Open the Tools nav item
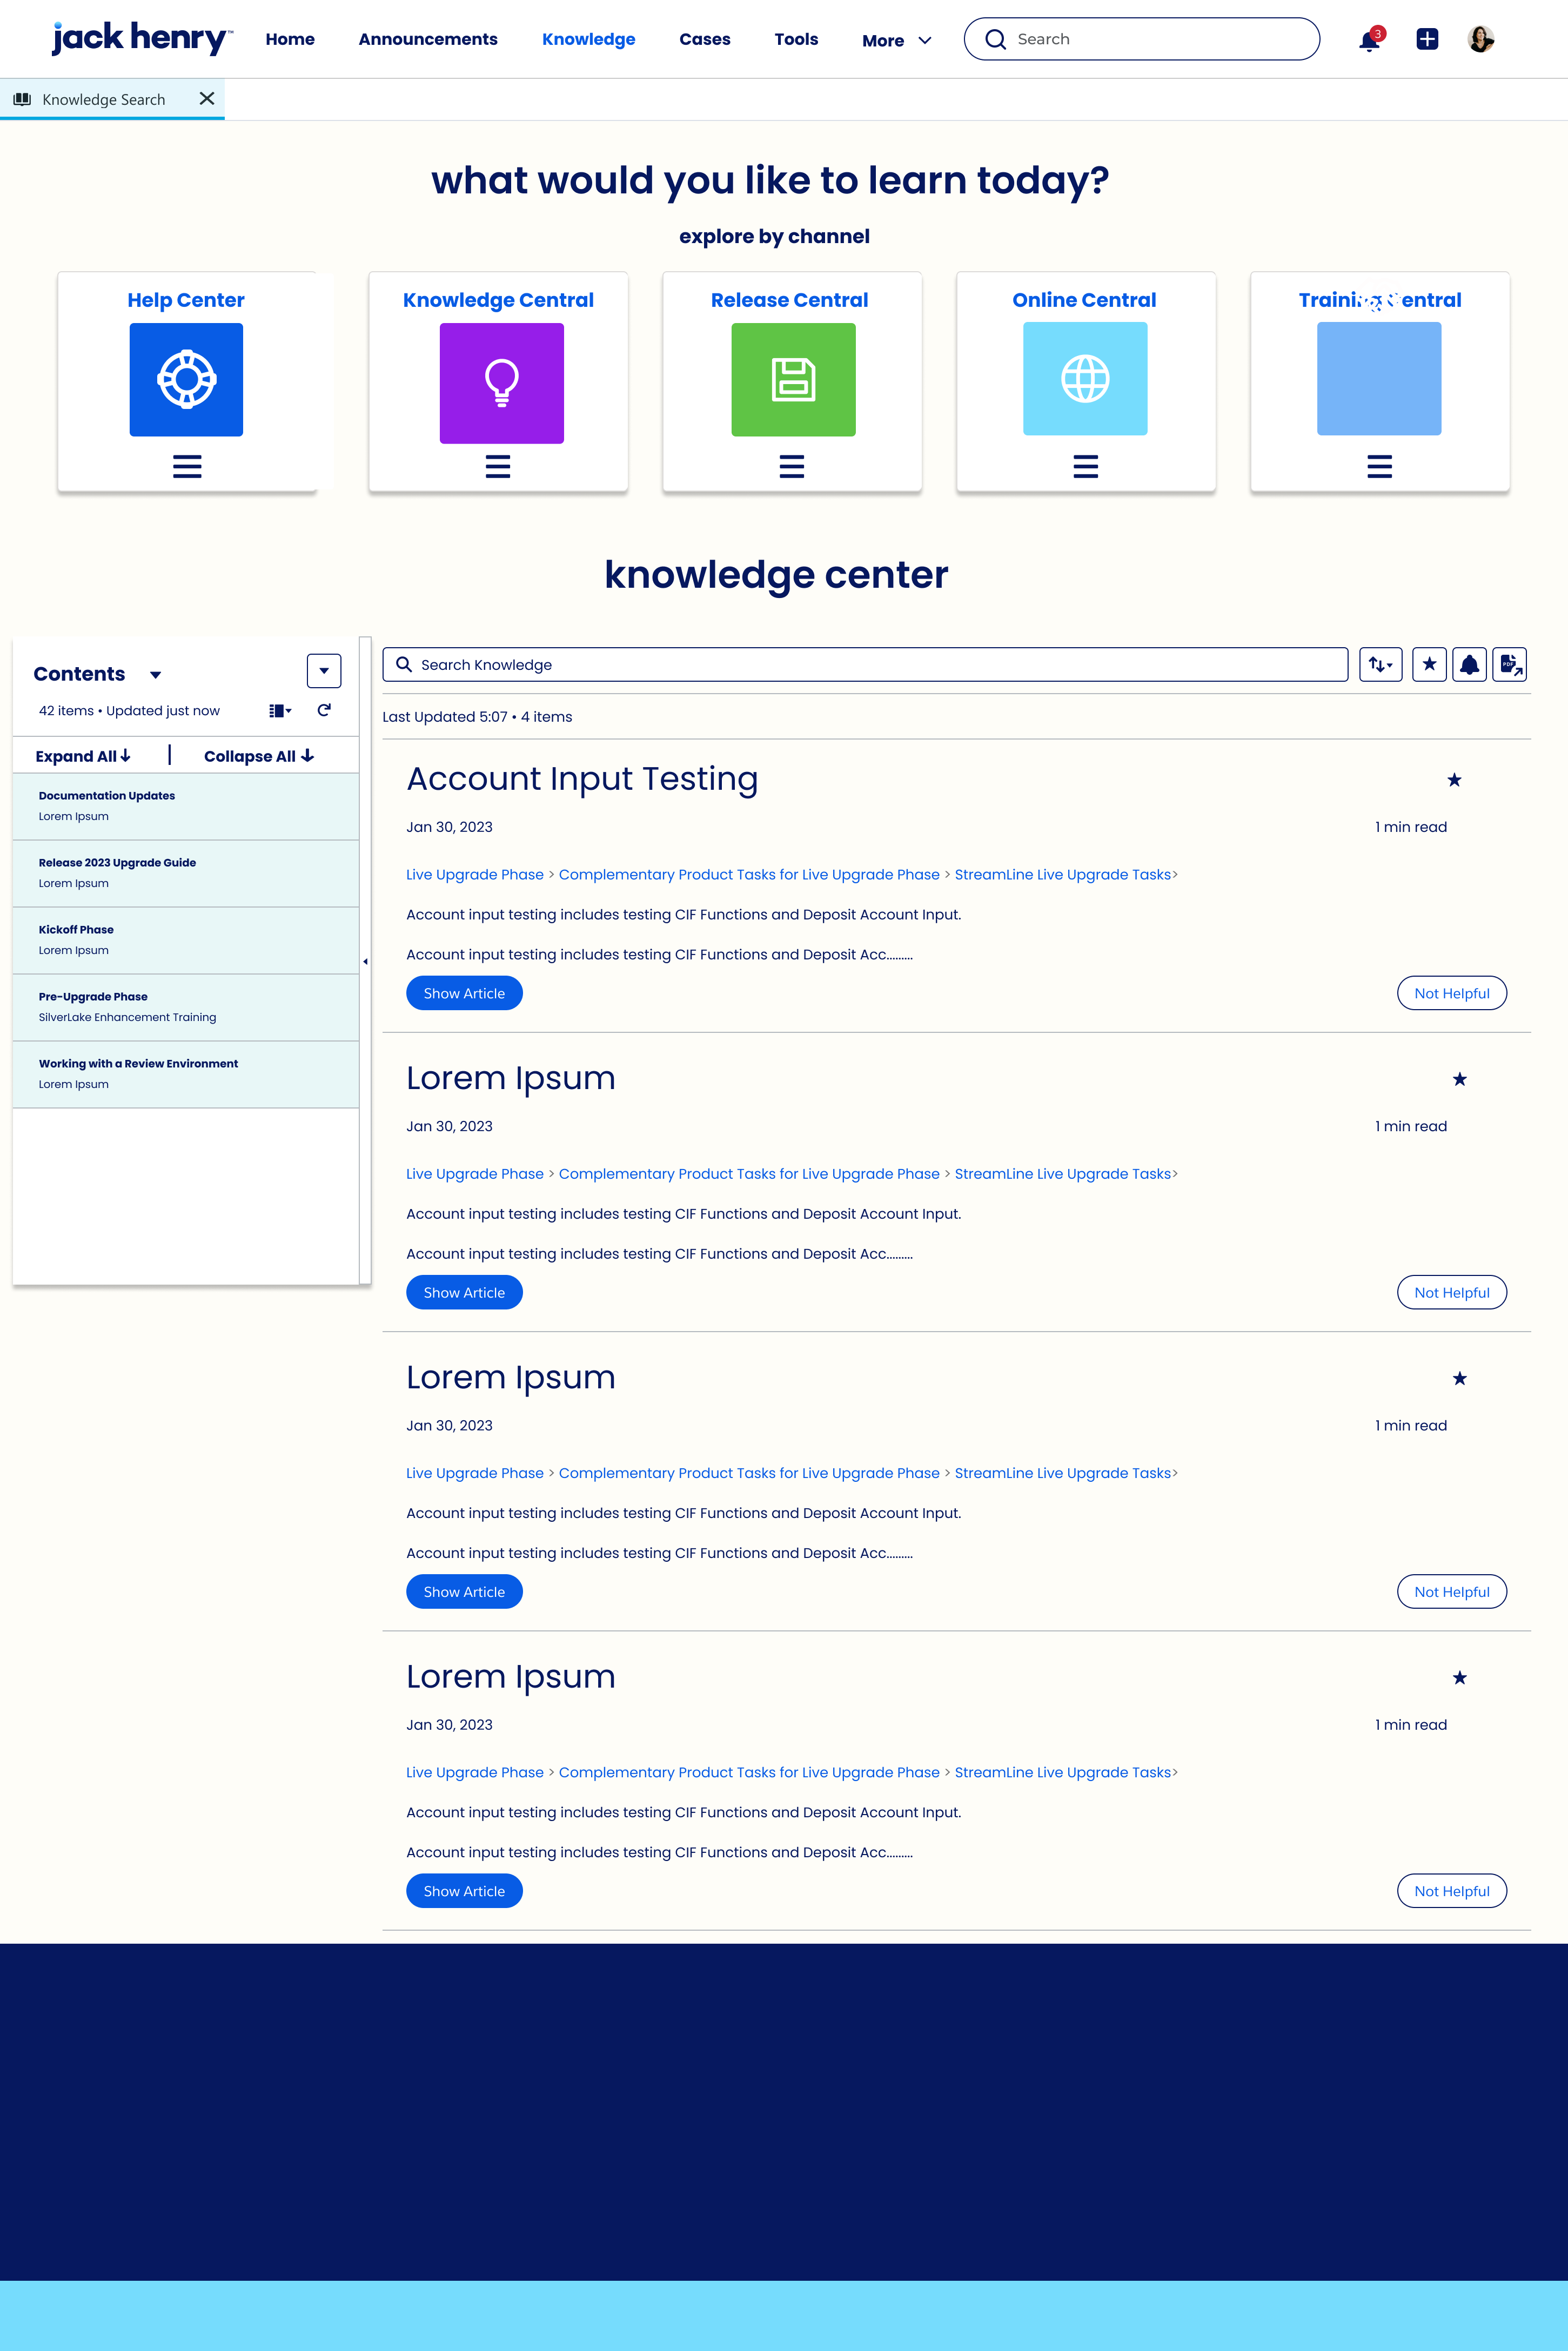The height and width of the screenshot is (2351, 1568). coord(796,39)
